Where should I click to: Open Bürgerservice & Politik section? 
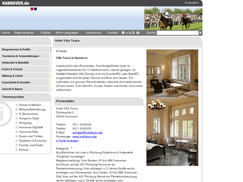click(x=25, y=49)
